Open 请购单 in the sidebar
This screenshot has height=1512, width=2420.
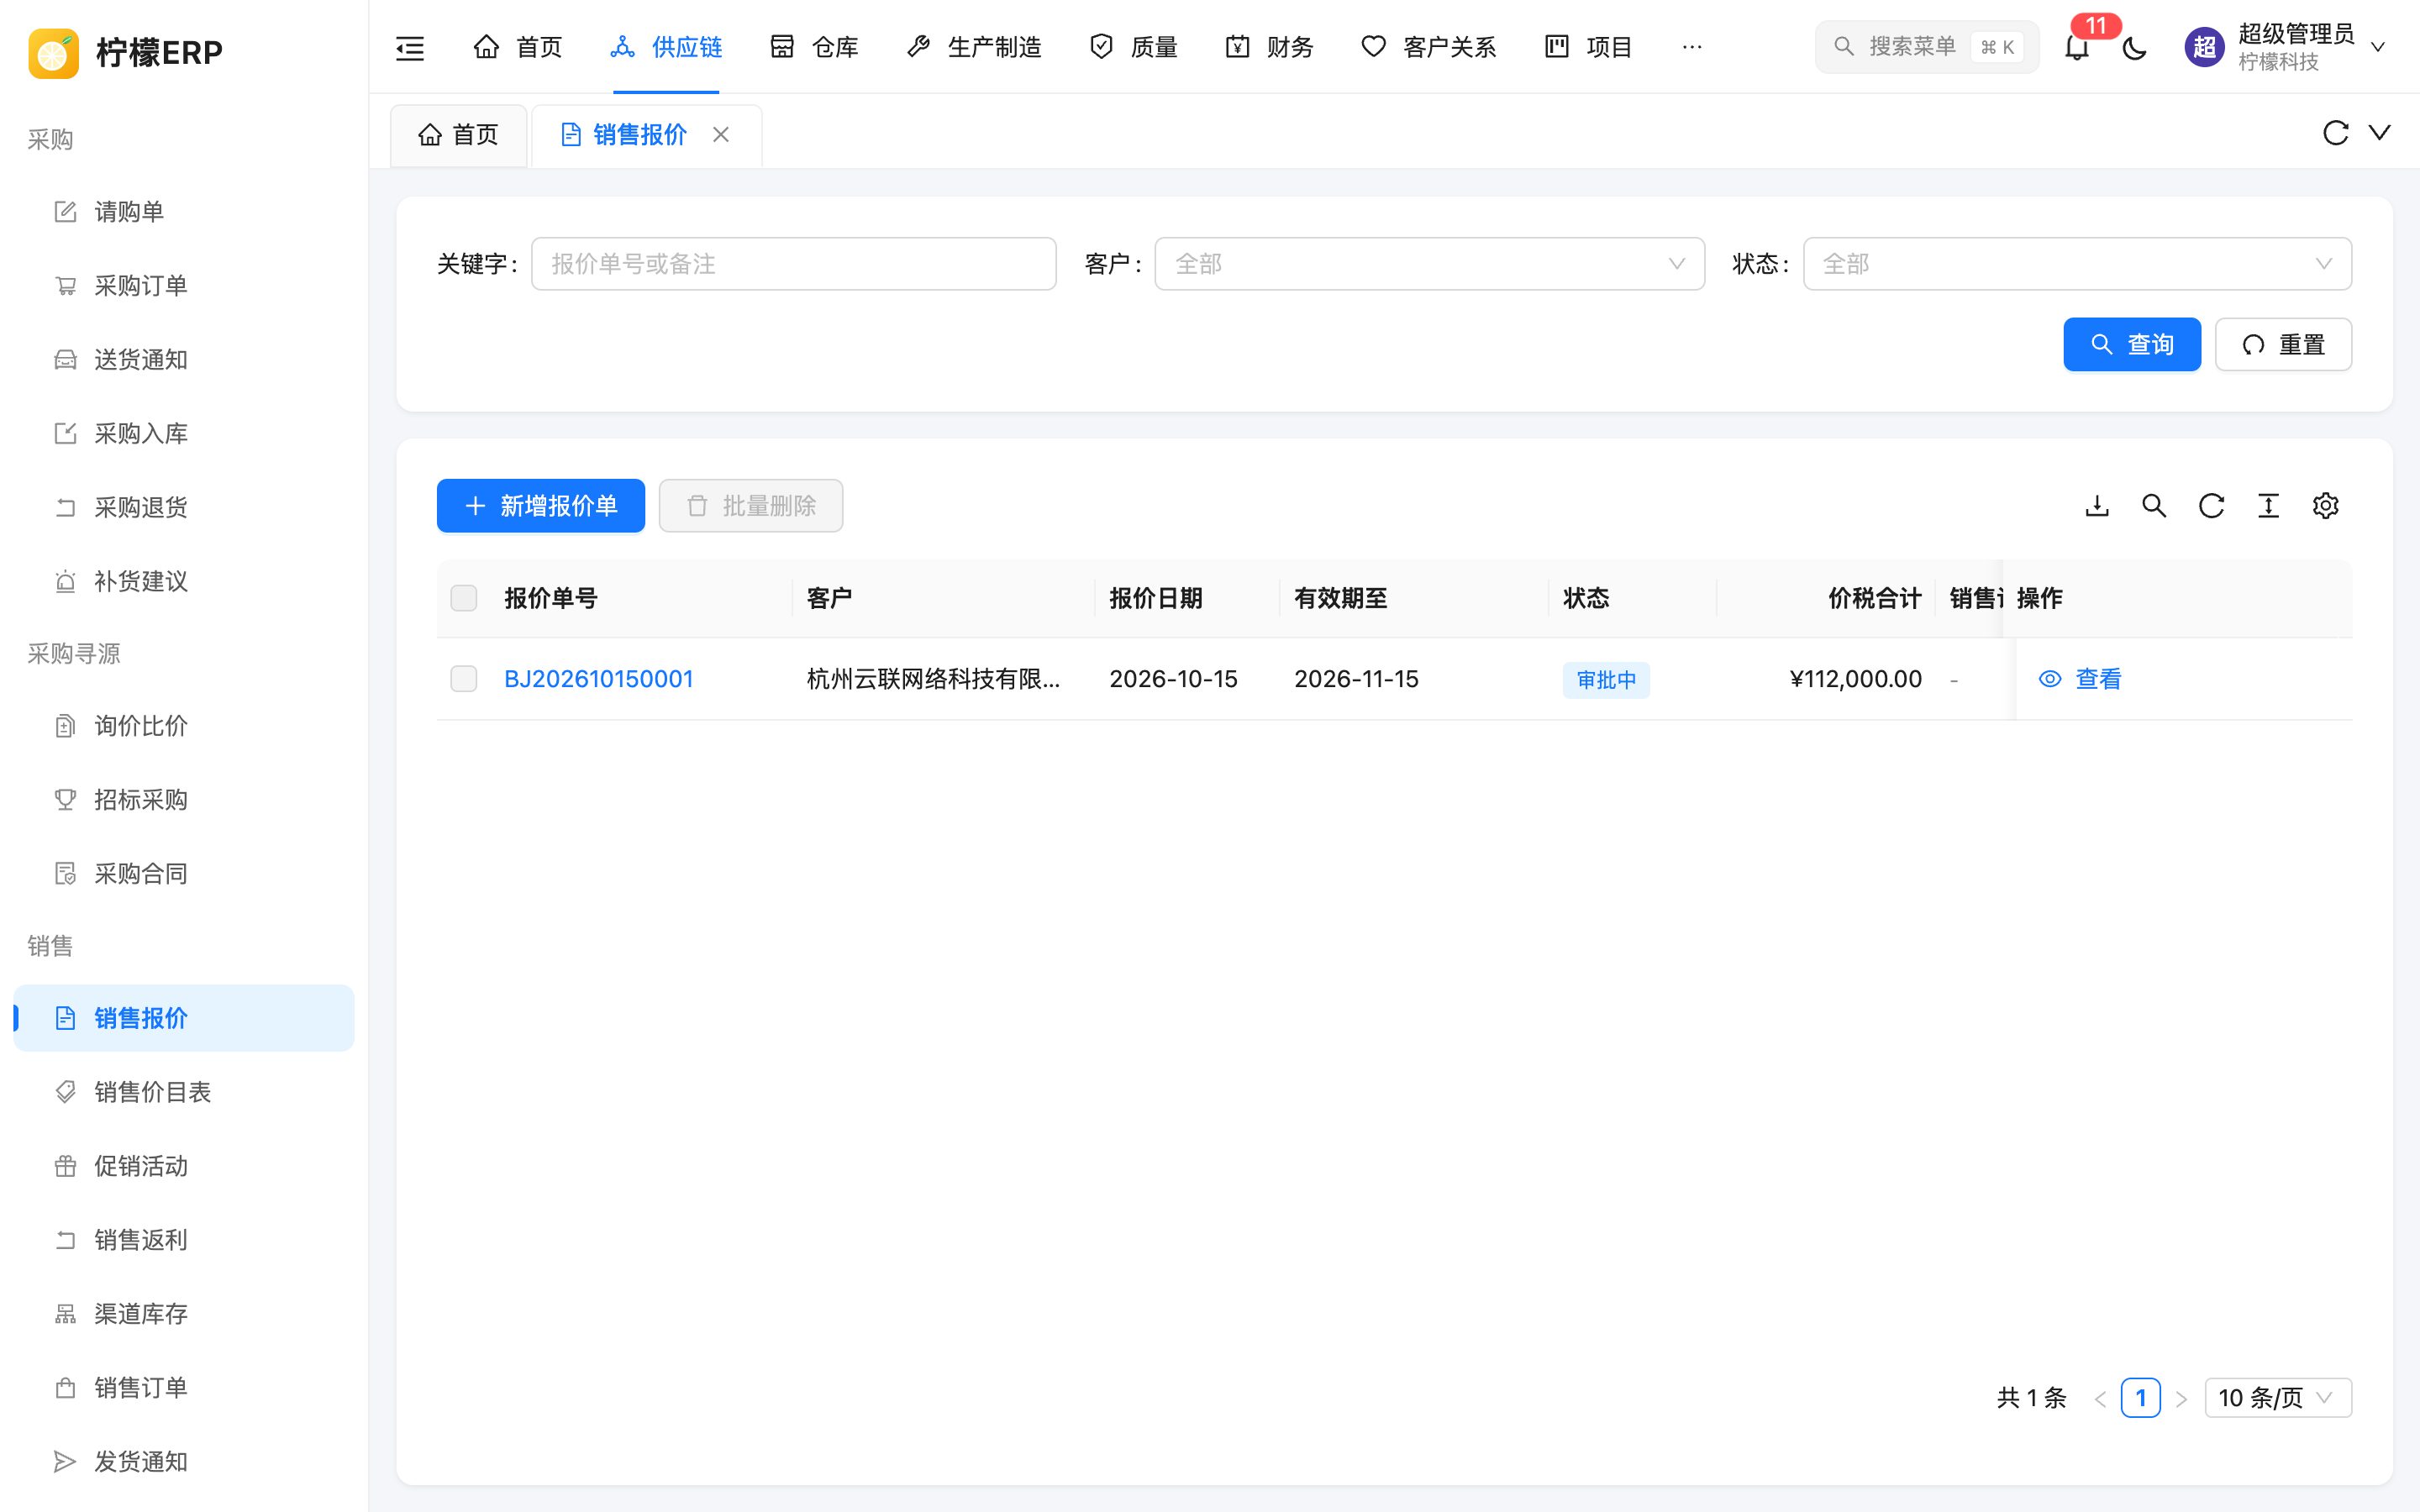184,212
